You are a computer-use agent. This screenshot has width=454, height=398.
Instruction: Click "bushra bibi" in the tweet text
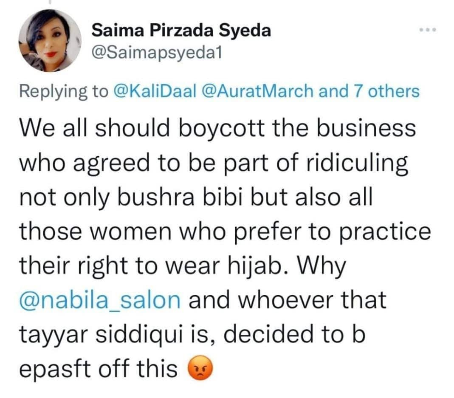(184, 197)
